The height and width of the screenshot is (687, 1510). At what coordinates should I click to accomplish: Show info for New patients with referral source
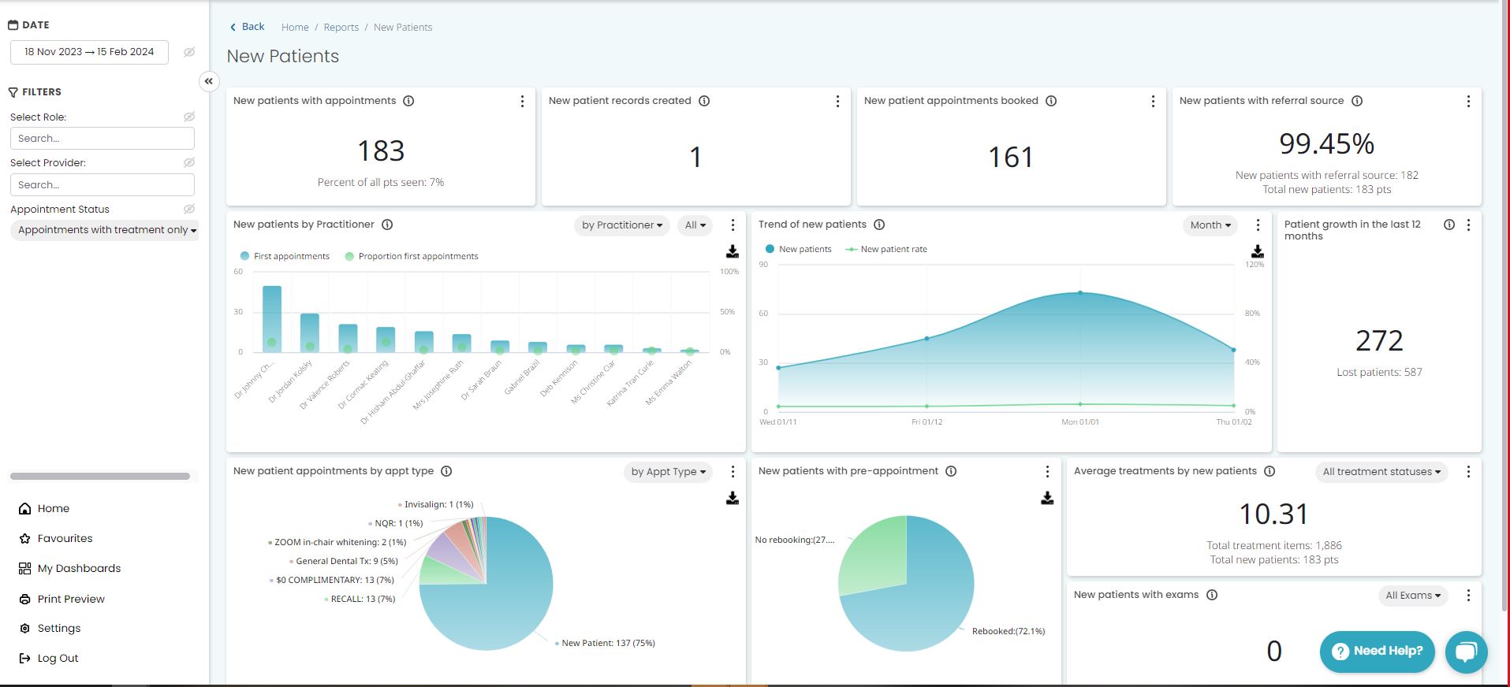point(1357,101)
